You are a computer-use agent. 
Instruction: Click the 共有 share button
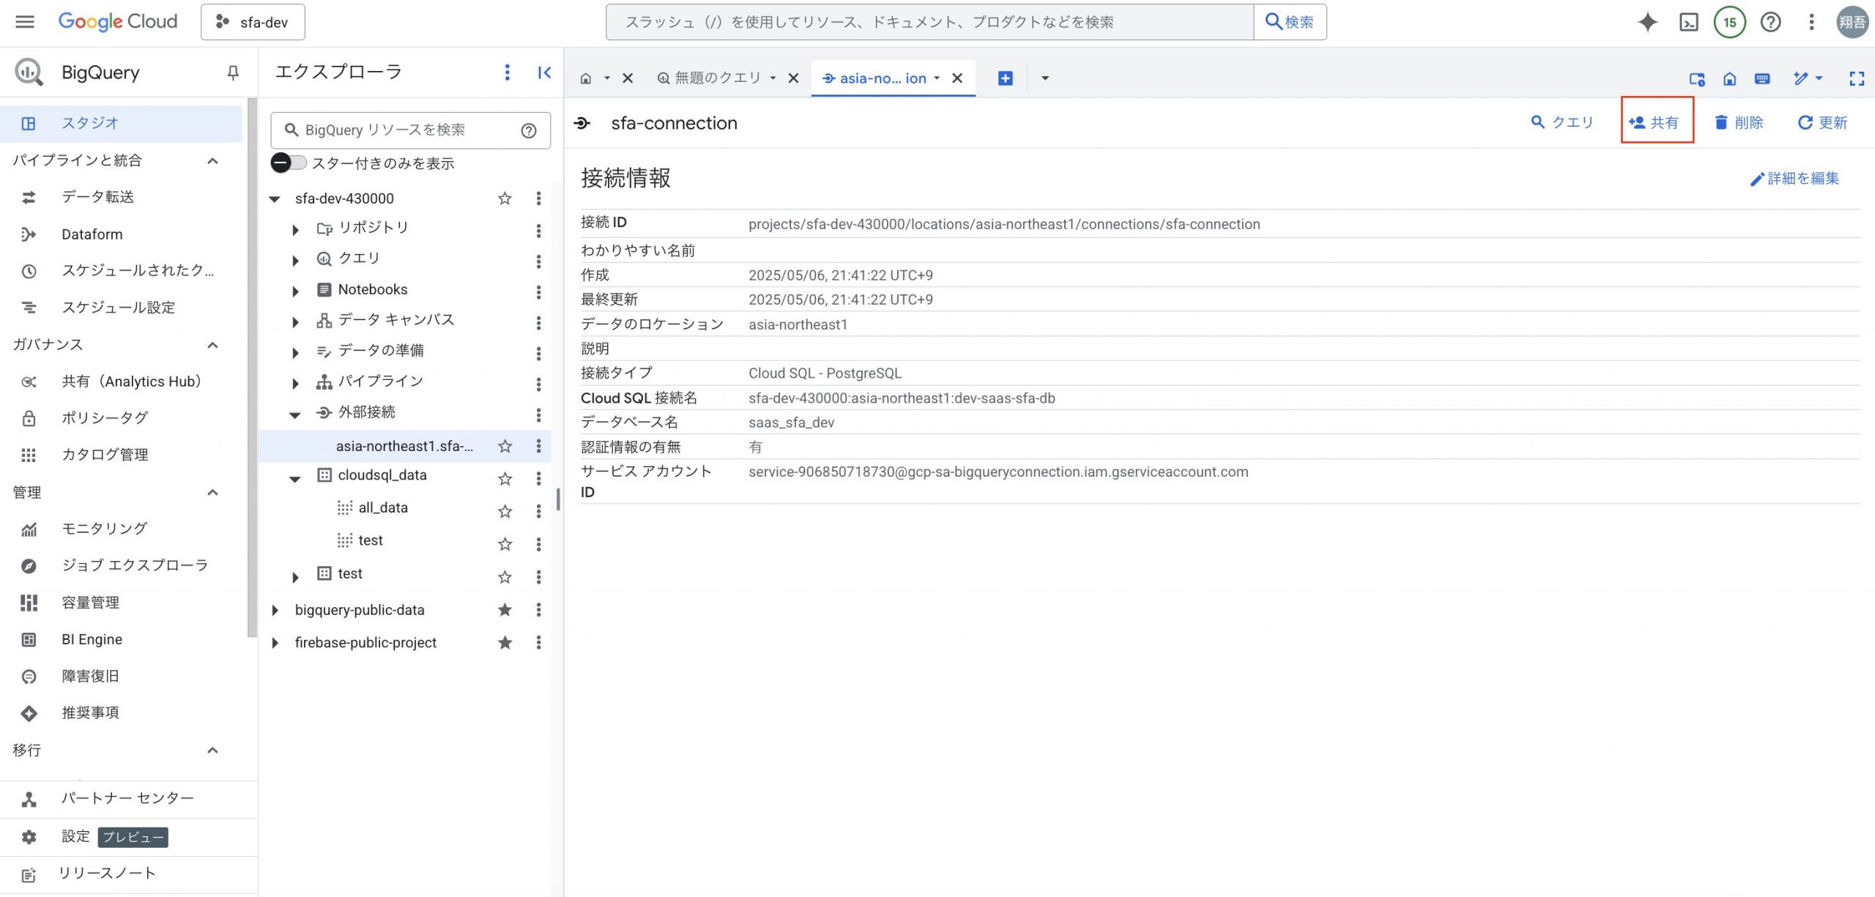coord(1654,122)
